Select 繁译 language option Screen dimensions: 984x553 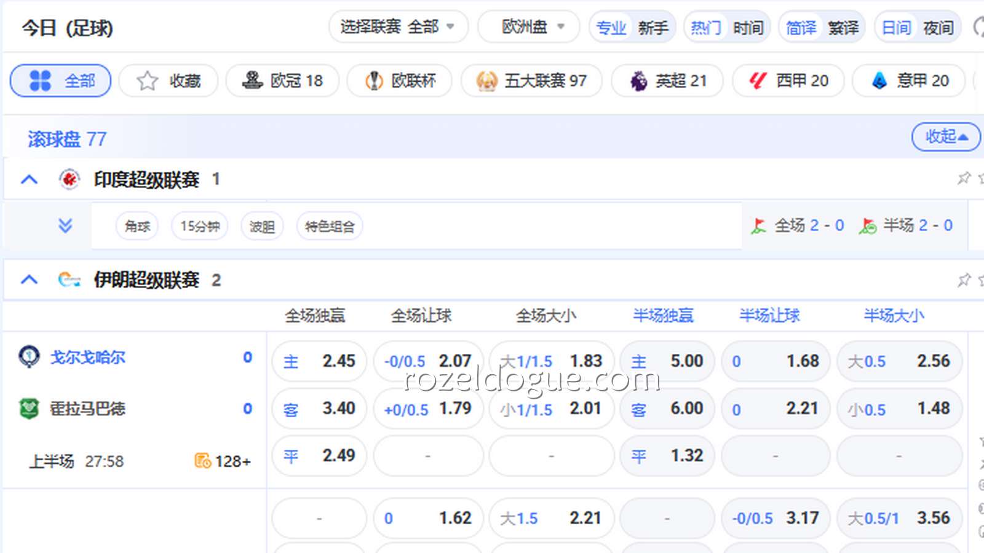[x=843, y=28]
